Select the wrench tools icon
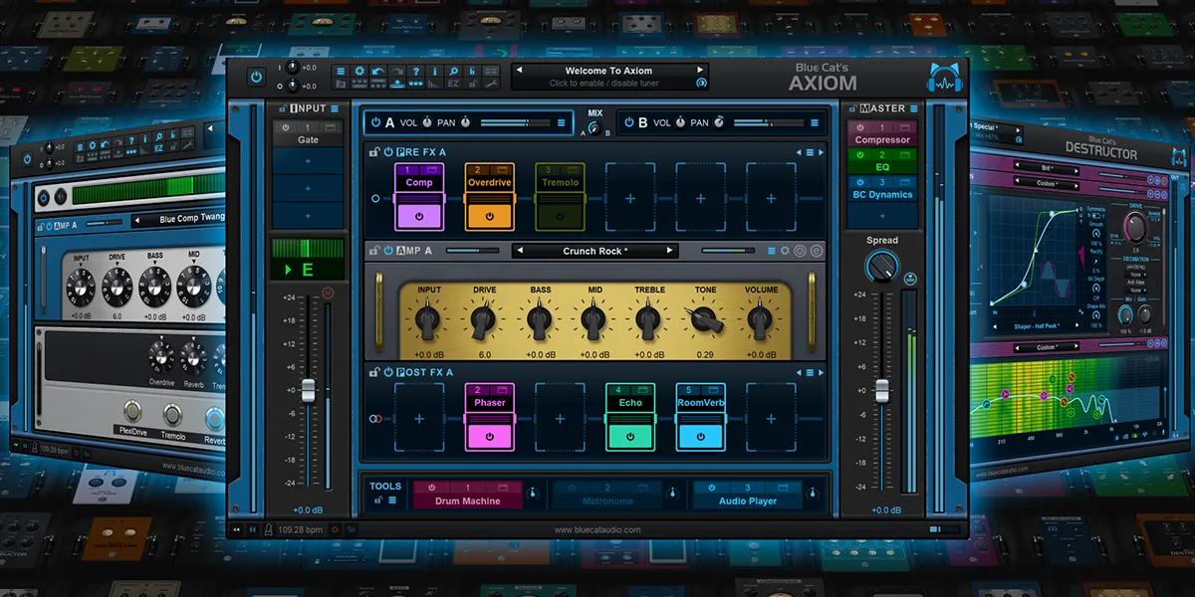 click(x=491, y=85)
